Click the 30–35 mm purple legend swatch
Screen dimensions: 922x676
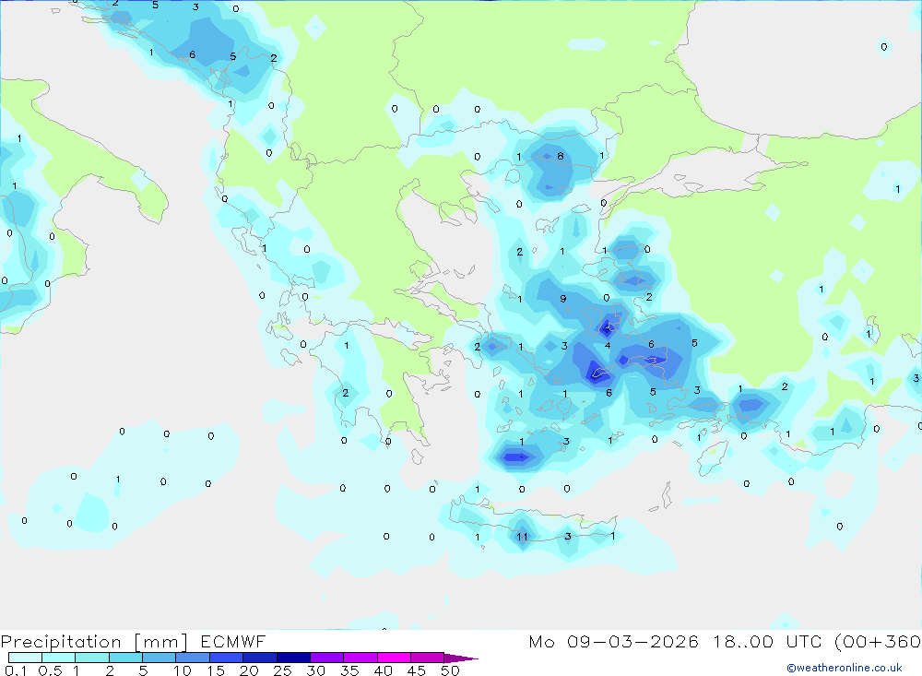(327, 658)
